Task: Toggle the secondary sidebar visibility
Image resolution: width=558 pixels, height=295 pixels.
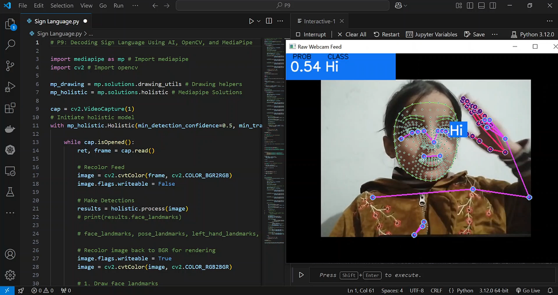Action: click(493, 6)
